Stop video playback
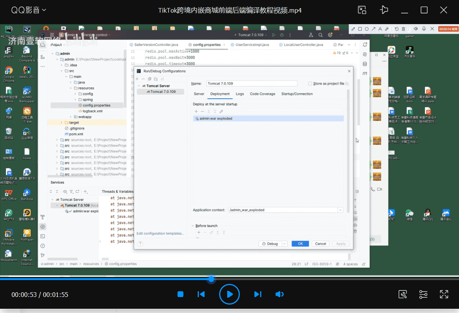459x313 pixels. [x=180, y=294]
